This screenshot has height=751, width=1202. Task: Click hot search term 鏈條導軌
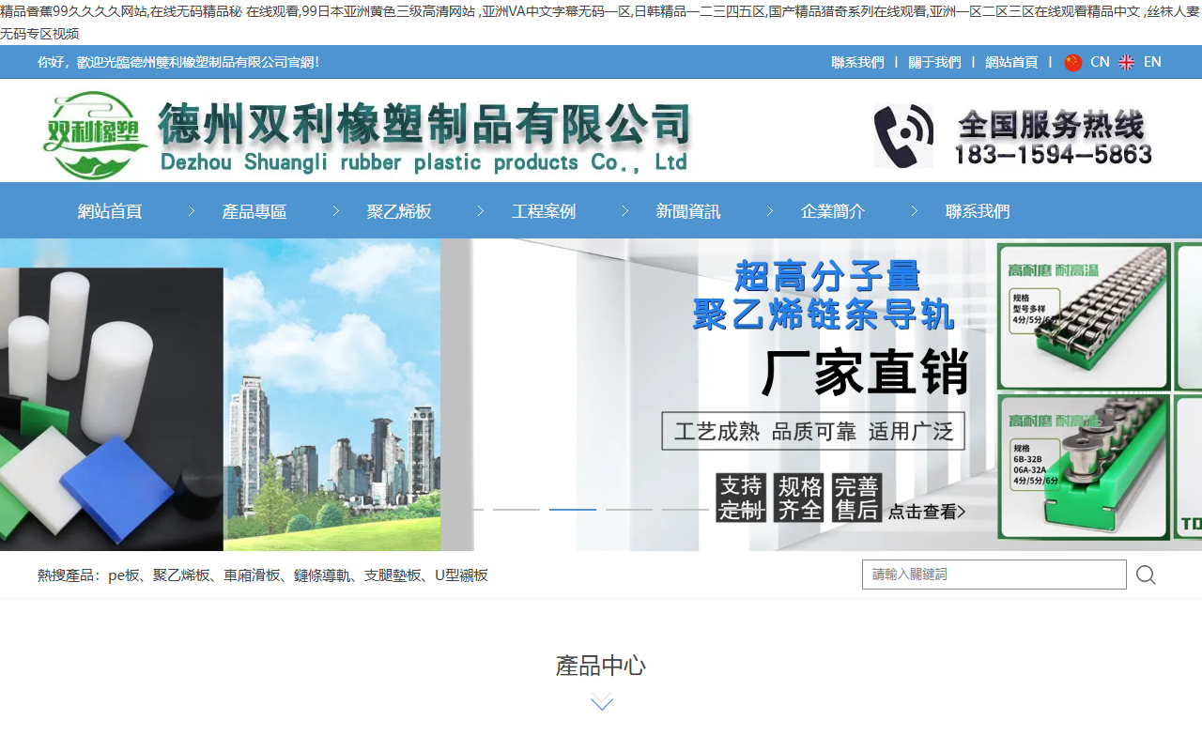(x=322, y=575)
